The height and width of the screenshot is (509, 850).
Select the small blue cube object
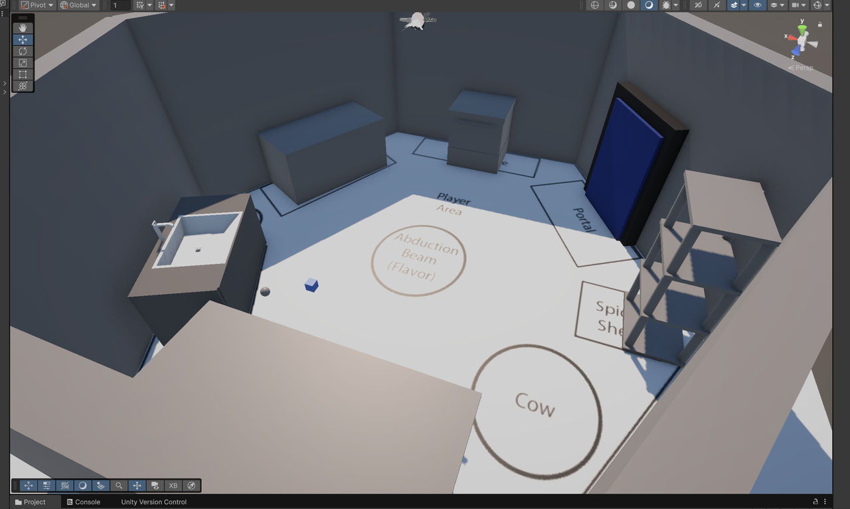tap(311, 285)
